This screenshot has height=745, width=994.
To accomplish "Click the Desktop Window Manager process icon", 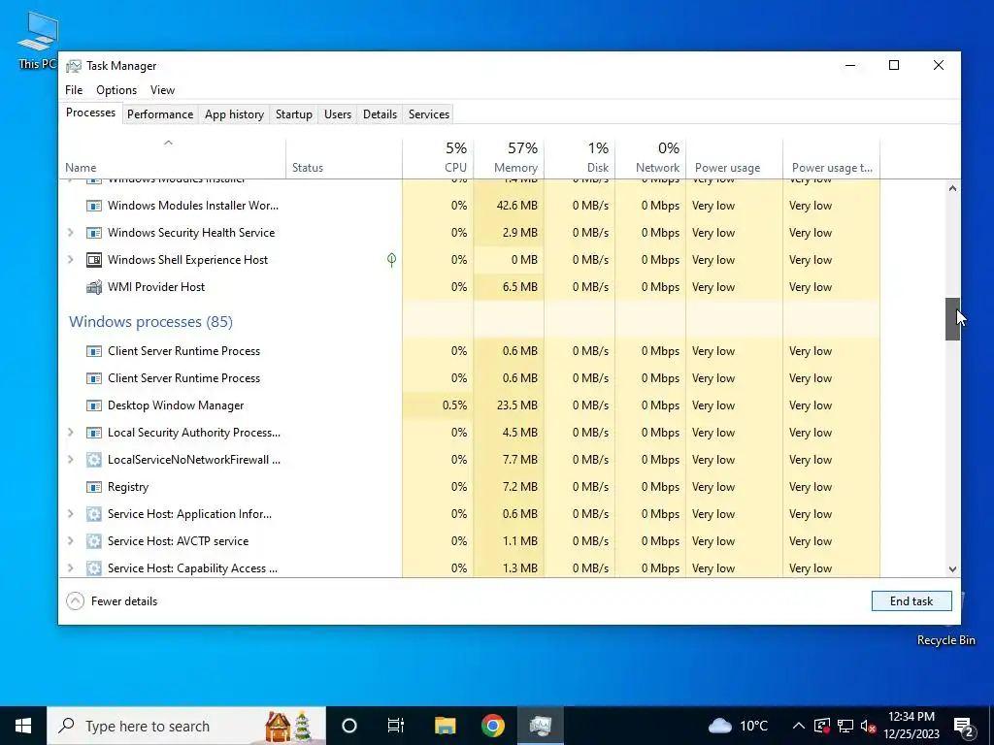I will click(x=94, y=405).
